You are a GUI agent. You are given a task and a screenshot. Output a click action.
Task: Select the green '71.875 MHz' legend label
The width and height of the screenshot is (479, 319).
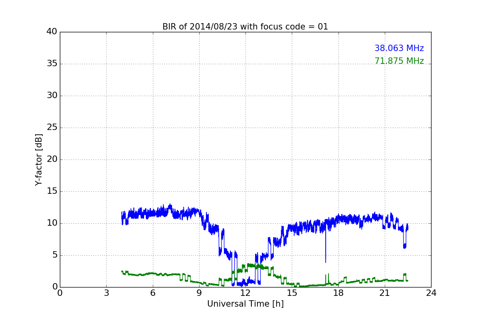point(399,61)
